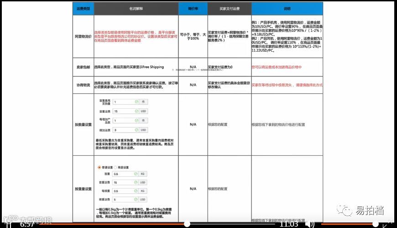397x228 pixels.
Task: Click the 卖家包邮 row label
Action: pyautogui.click(x=84, y=67)
